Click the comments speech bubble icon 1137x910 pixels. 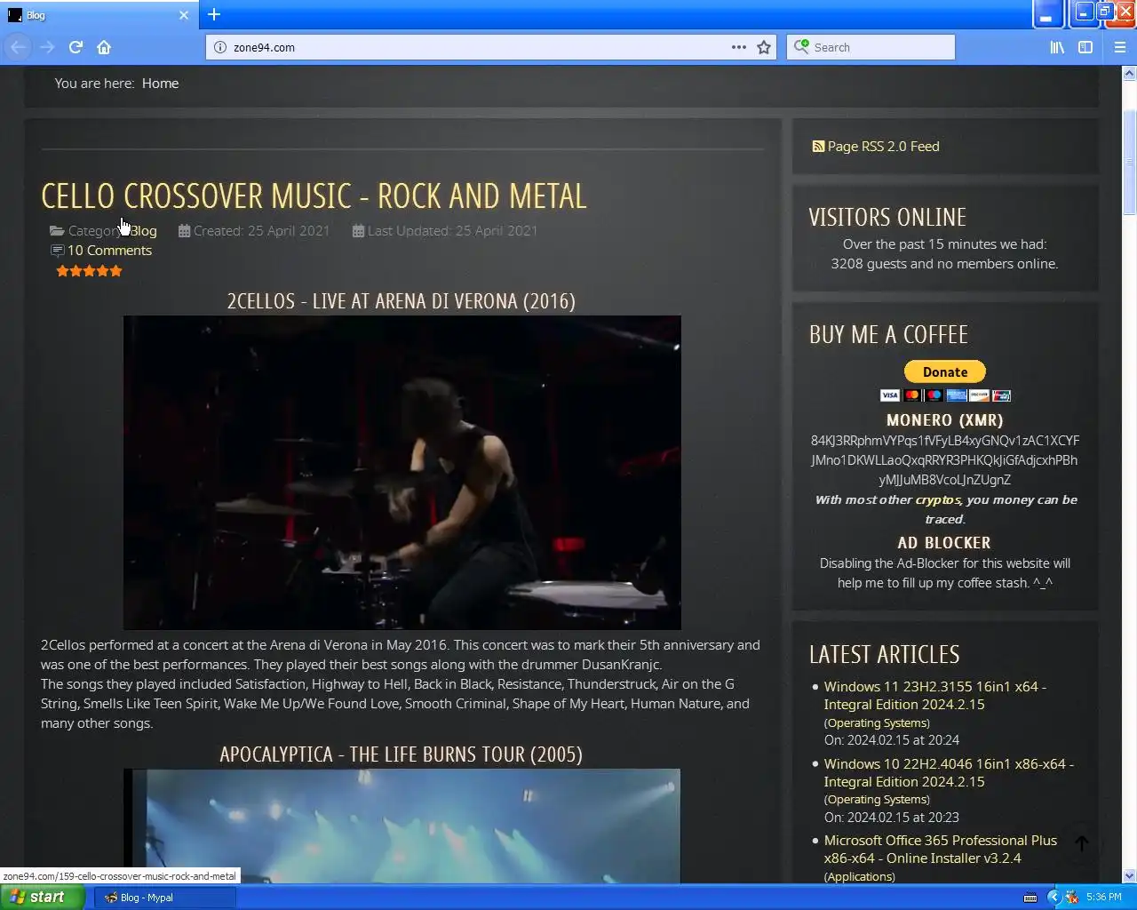tap(58, 251)
